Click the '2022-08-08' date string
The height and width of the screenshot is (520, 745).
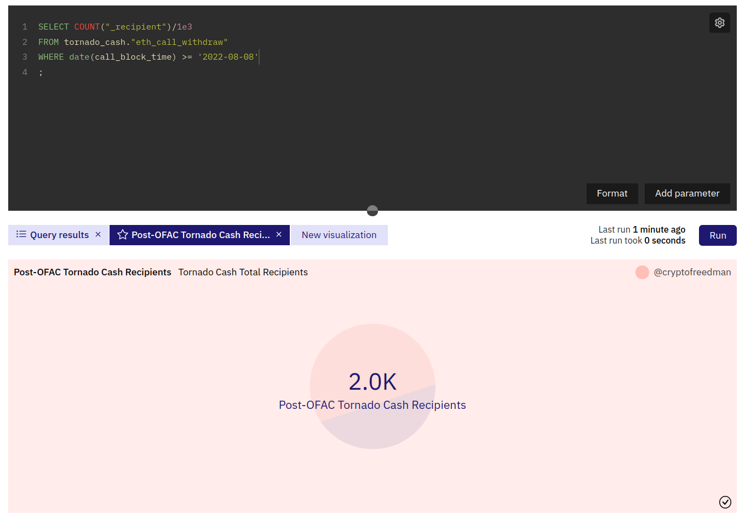228,57
